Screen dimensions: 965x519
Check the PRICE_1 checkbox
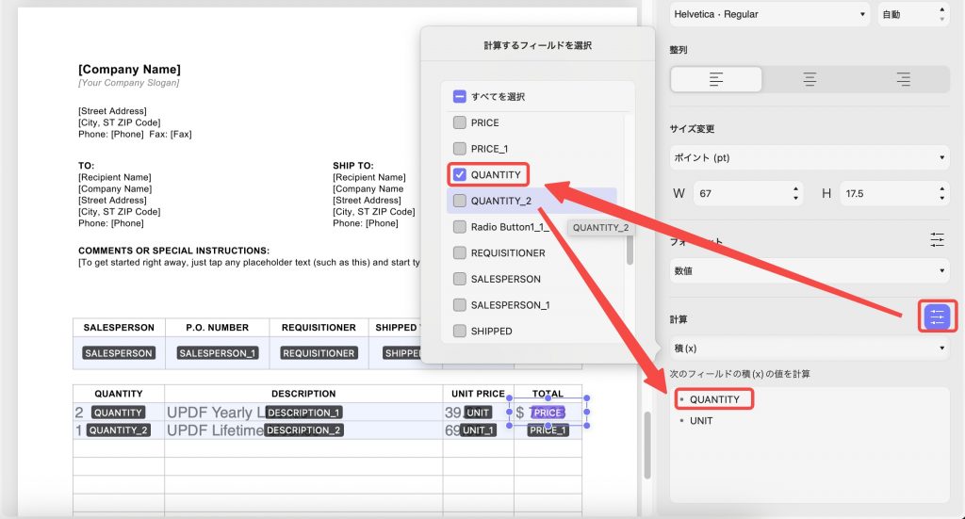(459, 148)
